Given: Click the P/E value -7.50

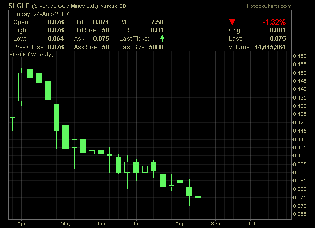Looking at the screenshot, I should (156, 22).
